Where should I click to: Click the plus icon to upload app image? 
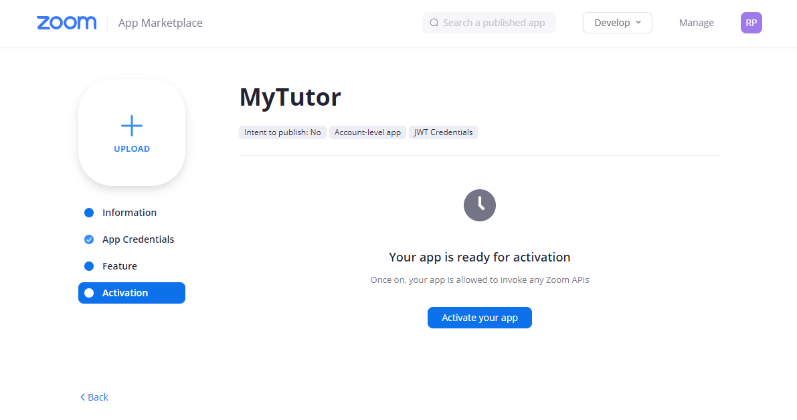click(132, 126)
